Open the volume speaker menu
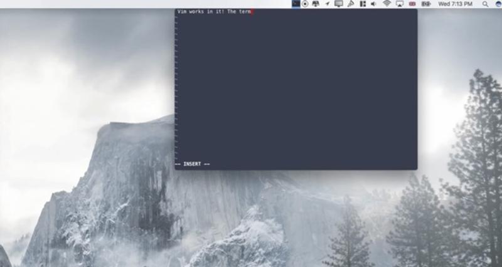Viewport: 502px width, 267px height. coord(373,4)
